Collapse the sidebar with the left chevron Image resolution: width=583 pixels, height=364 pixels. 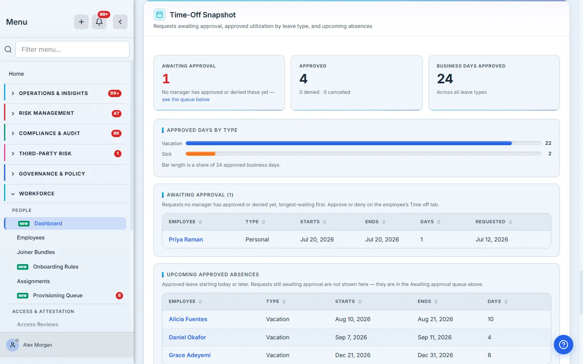tap(120, 22)
